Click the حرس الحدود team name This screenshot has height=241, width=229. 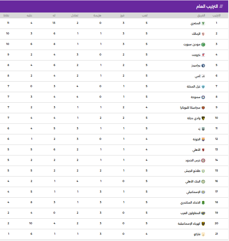193,160
